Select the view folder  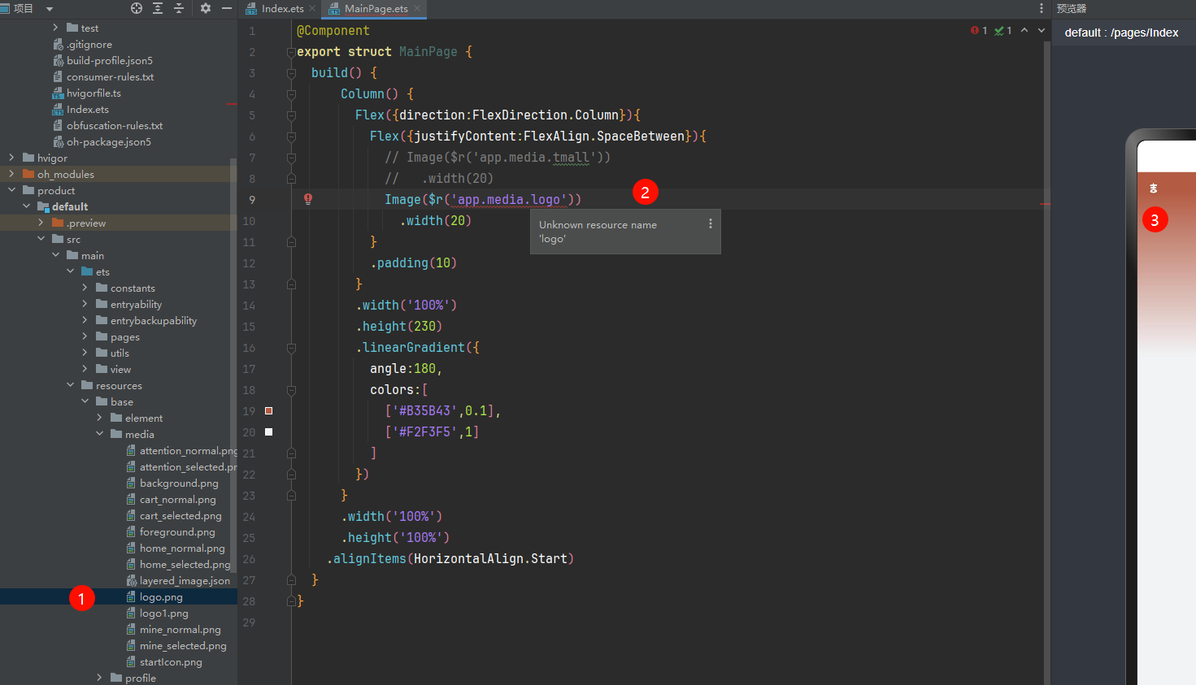pyautogui.click(x=120, y=369)
